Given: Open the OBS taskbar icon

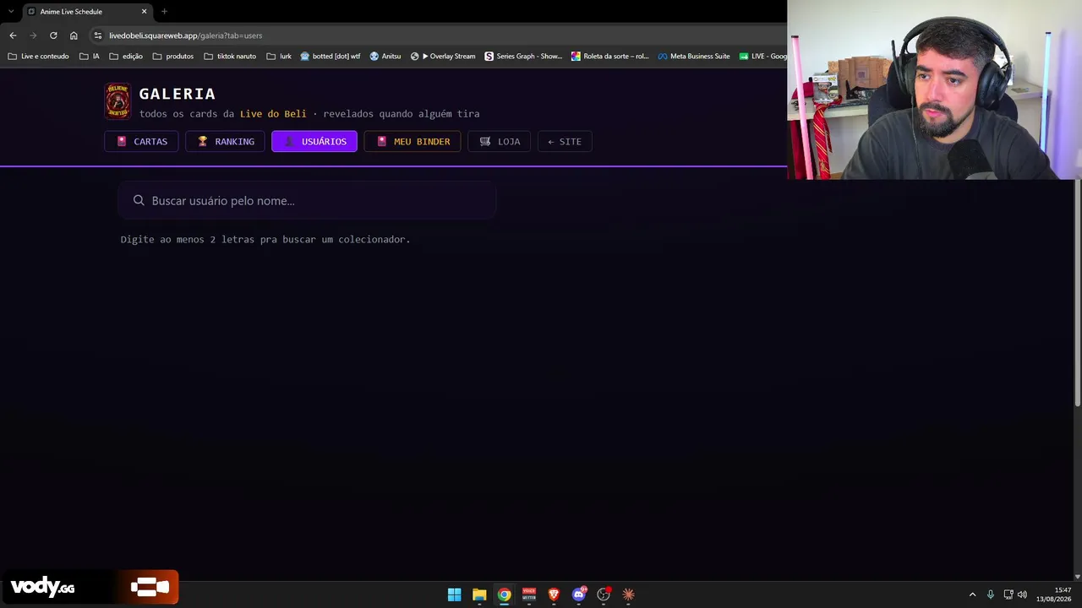Looking at the screenshot, I should pos(604,594).
